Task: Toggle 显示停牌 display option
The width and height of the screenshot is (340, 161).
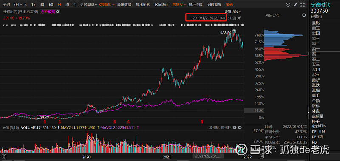Action: tap(195, 4)
